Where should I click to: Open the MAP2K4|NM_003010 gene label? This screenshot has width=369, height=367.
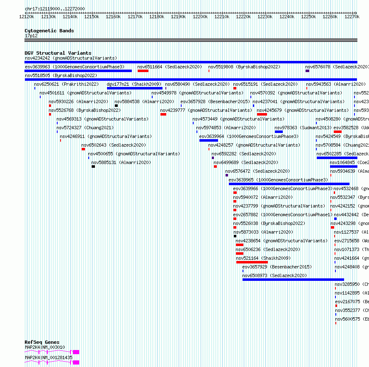click(45, 347)
